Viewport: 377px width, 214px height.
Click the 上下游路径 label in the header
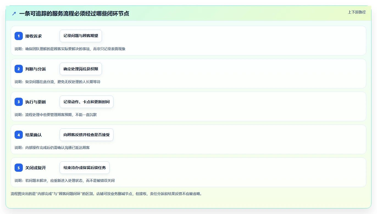pos(357,12)
